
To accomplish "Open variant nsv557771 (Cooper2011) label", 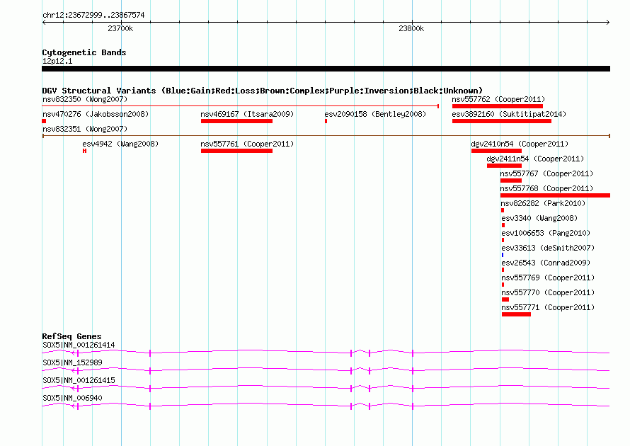I will 548,307.
